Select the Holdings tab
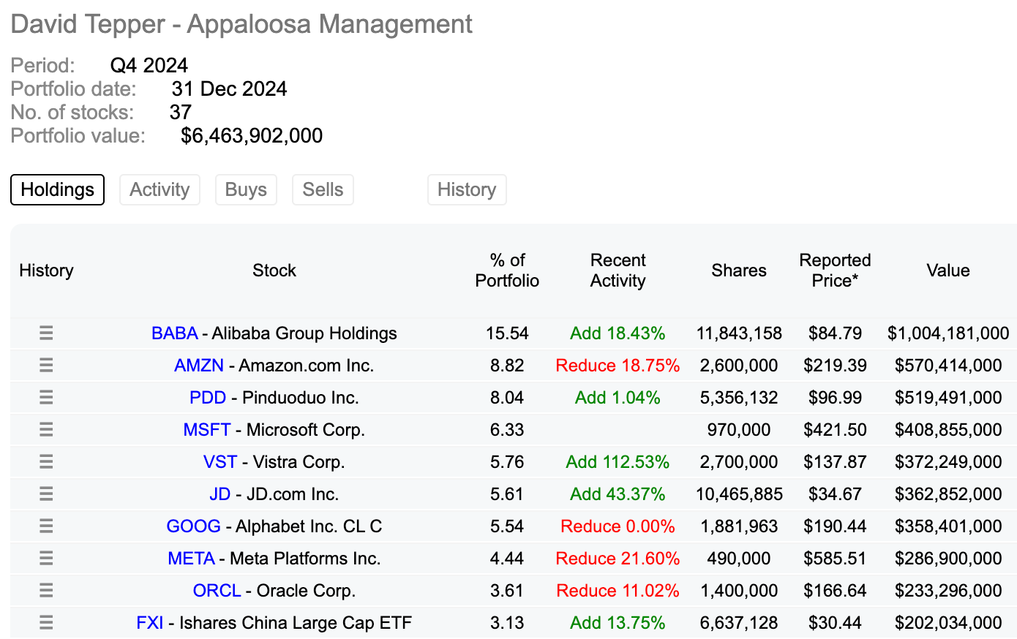 (x=57, y=189)
